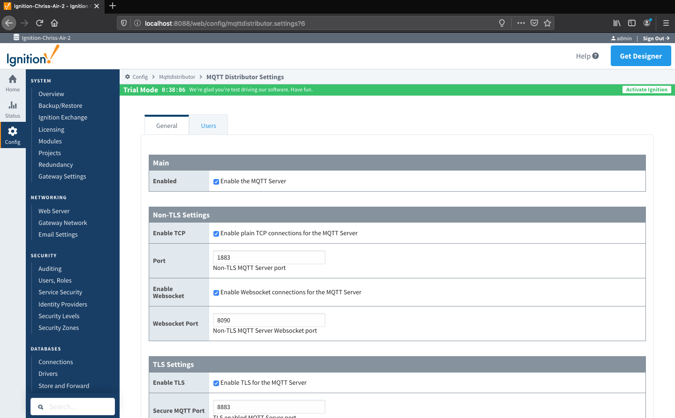Open Email Settings under Networking
This screenshot has height=418, width=675.
pos(58,234)
